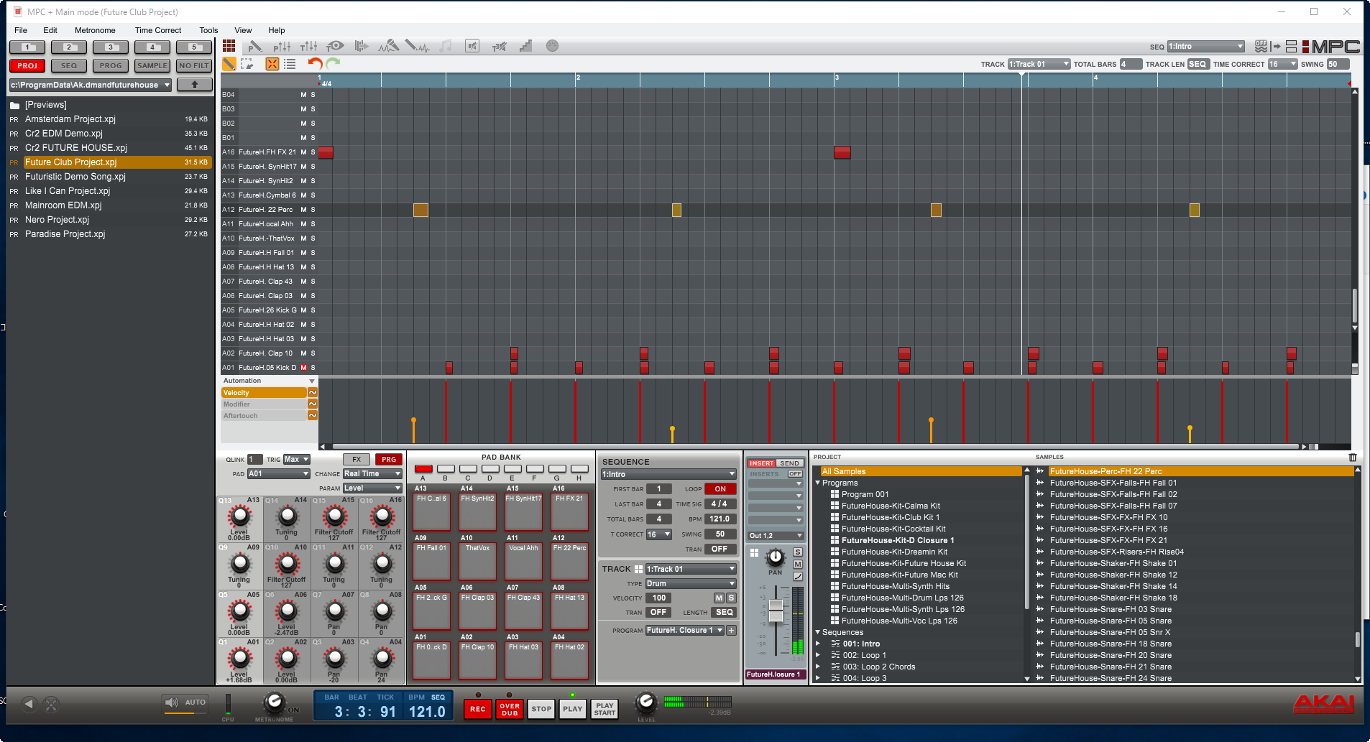Expand the 002: Loop 1 sequence
1370x742 pixels.
(818, 655)
